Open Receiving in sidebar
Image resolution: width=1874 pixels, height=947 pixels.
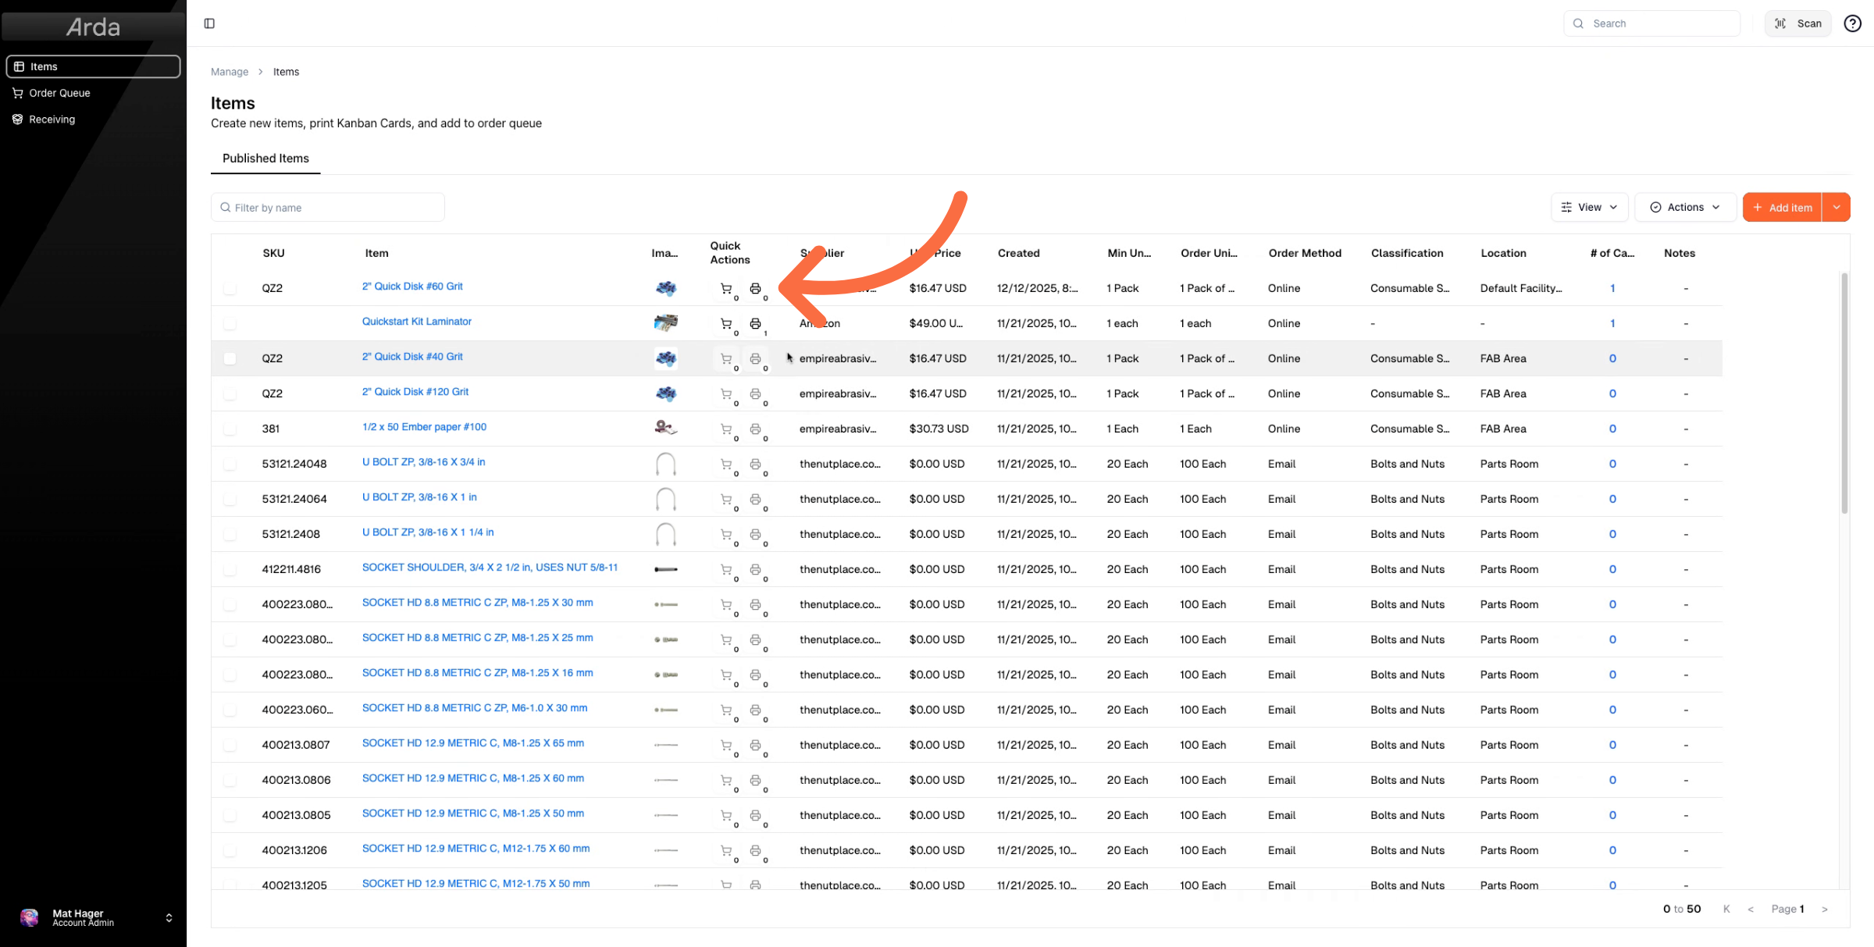click(x=93, y=119)
